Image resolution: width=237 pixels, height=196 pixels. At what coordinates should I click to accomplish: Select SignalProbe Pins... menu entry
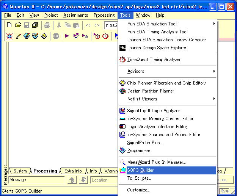pos(168,143)
